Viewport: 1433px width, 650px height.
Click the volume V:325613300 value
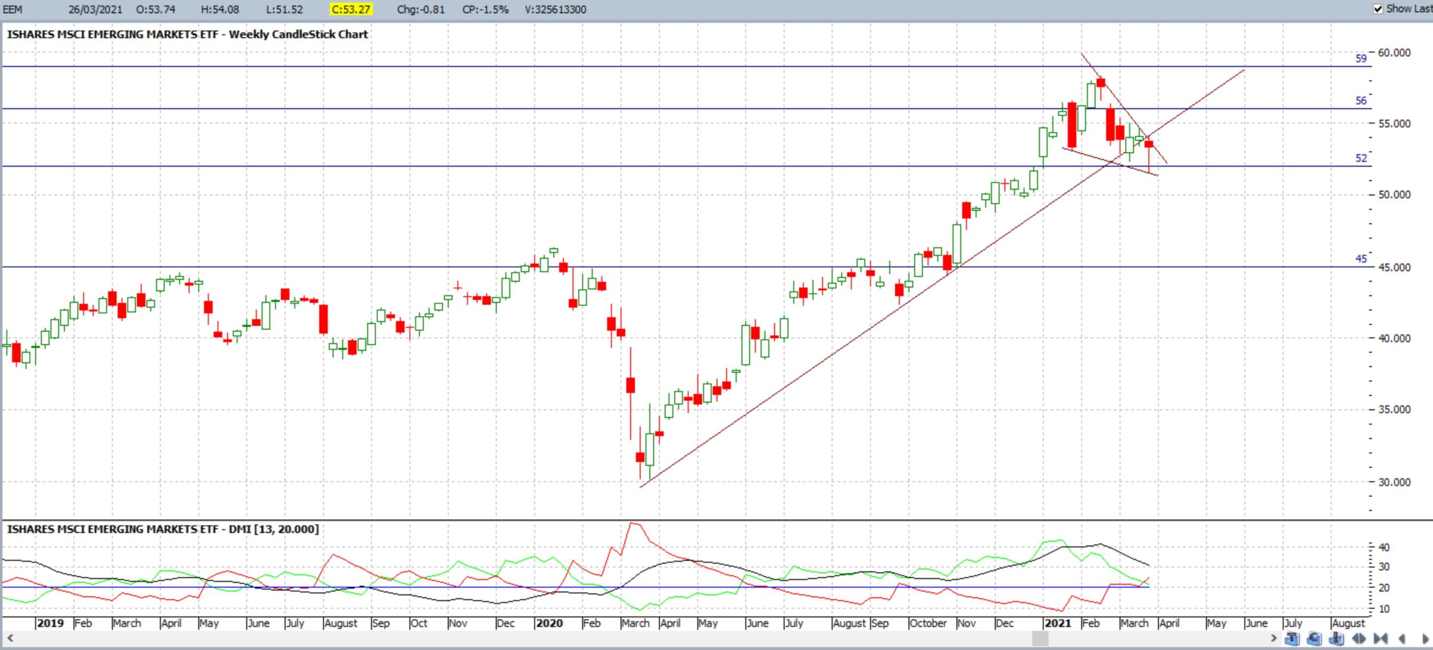pyautogui.click(x=555, y=9)
